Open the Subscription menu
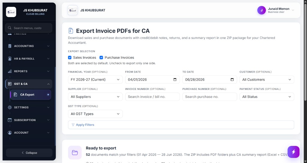Screen dimensions: 307x163 [29, 120]
